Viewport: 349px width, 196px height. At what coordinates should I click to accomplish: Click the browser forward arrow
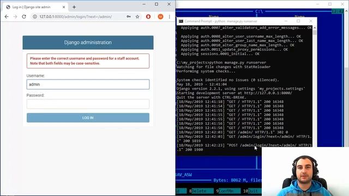tap(15, 17)
